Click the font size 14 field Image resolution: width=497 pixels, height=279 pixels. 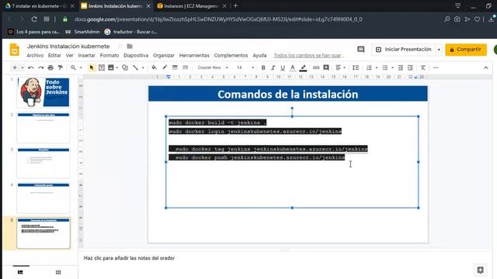(x=240, y=67)
